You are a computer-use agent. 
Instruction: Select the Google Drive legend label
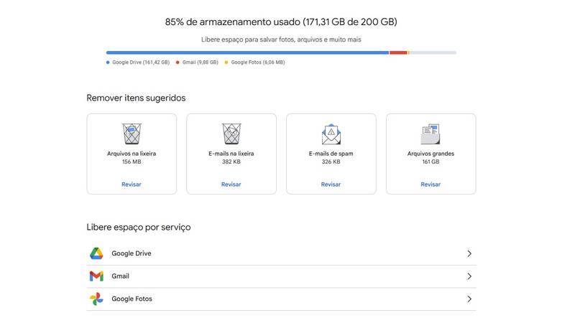click(141, 62)
